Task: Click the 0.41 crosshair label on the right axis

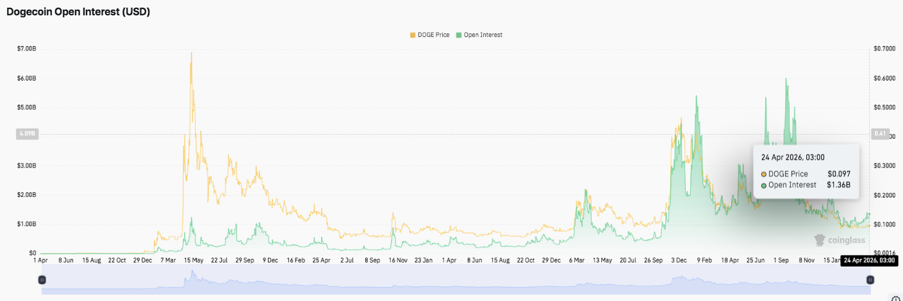Action: pos(879,134)
